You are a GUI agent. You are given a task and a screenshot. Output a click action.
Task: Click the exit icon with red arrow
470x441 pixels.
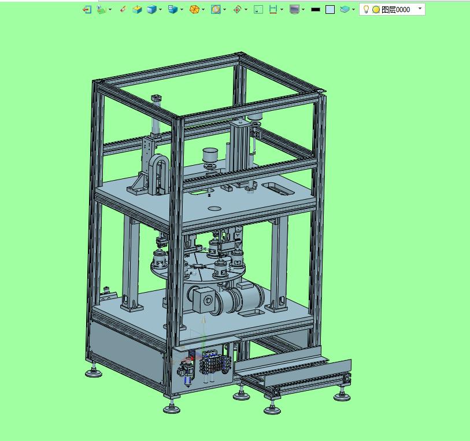87,10
